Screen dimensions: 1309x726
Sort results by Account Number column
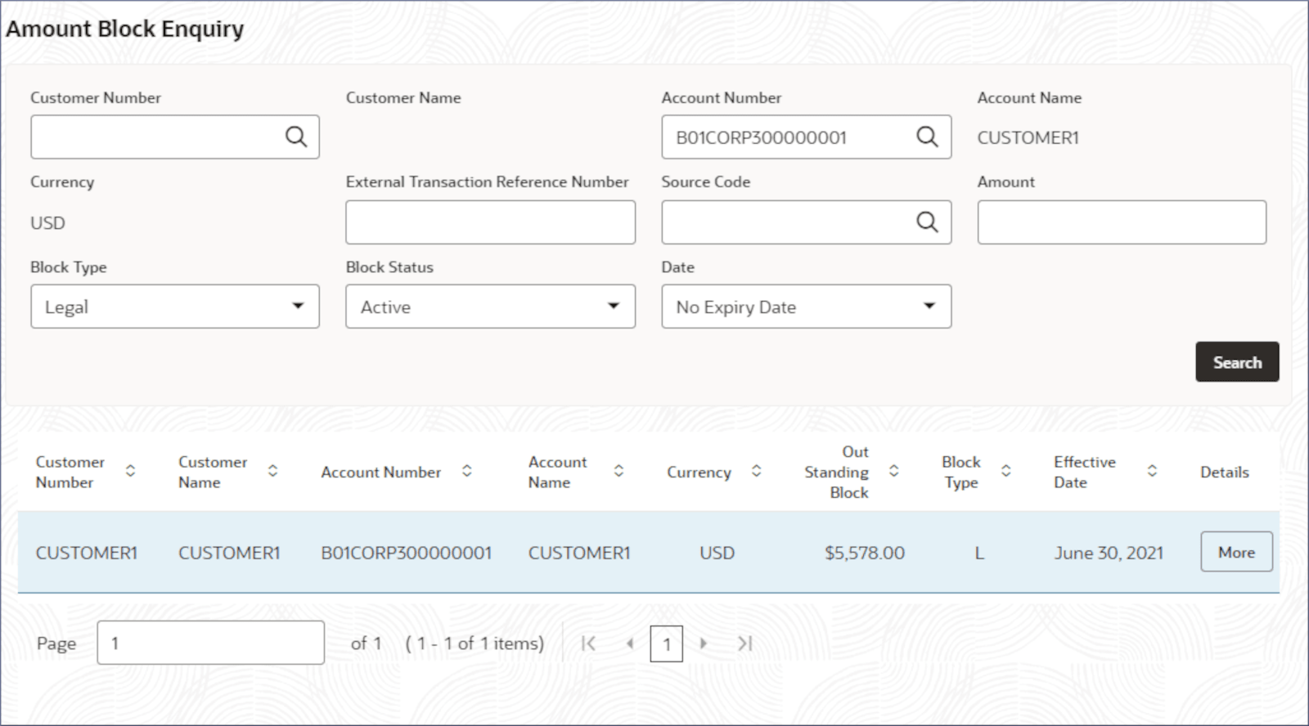point(467,472)
